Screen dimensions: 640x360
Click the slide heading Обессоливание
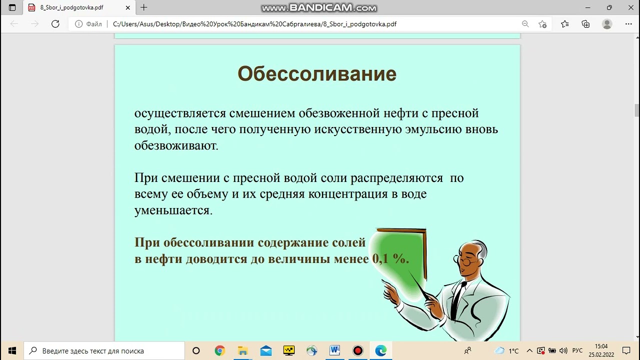317,74
